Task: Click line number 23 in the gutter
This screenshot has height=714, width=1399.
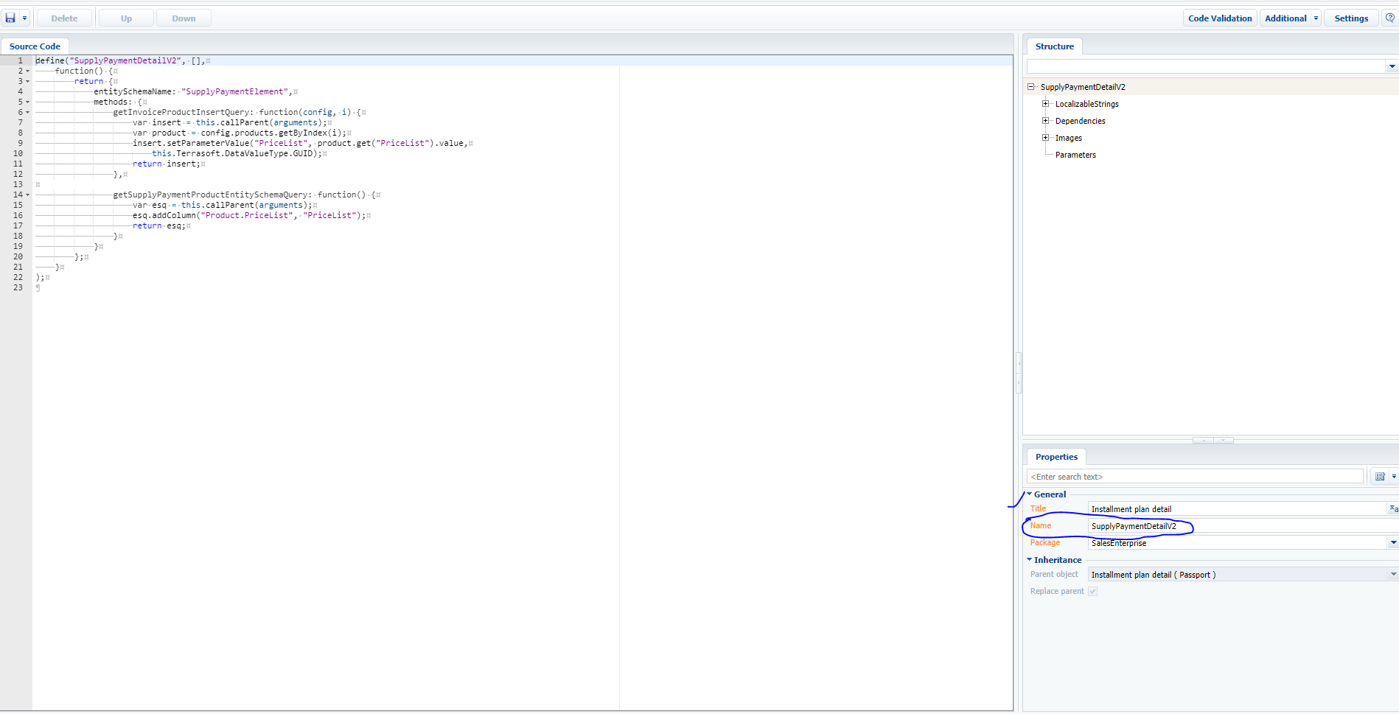Action: pyautogui.click(x=18, y=288)
